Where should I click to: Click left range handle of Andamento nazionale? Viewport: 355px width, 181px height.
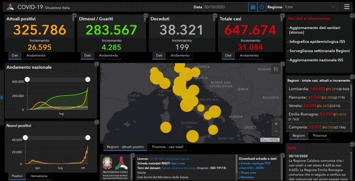click(27, 80)
